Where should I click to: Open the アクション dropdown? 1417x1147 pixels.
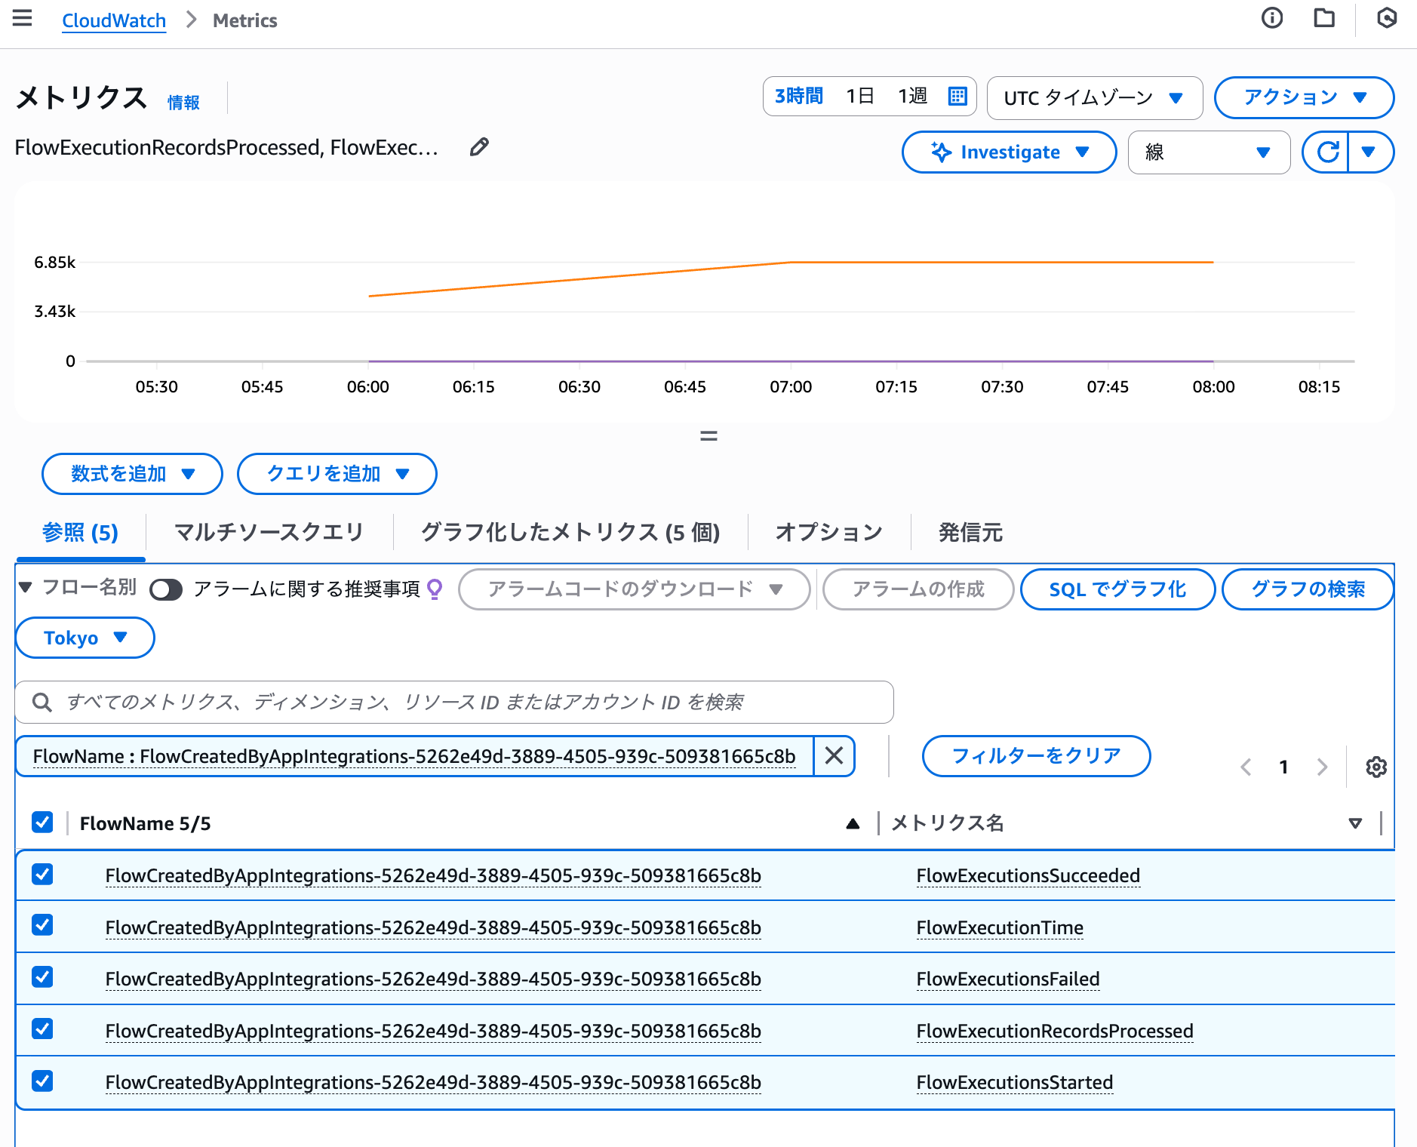[1303, 97]
